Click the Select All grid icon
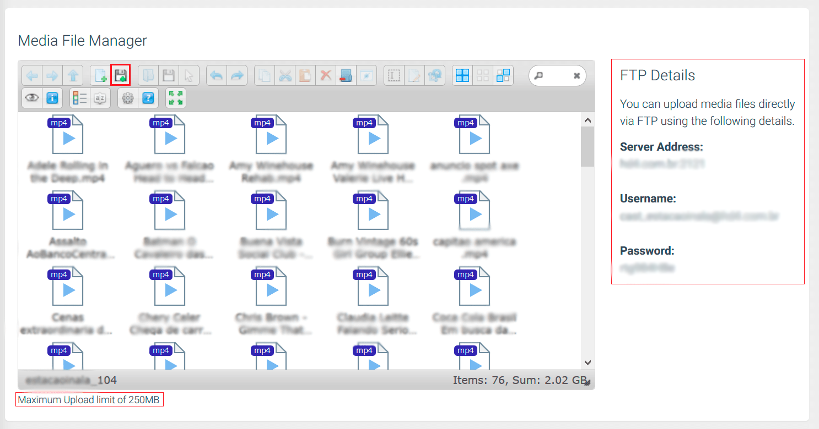The height and width of the screenshot is (429, 819). point(462,75)
